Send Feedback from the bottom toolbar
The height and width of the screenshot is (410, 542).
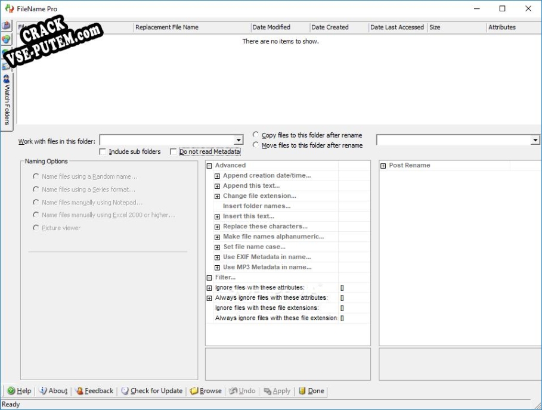94,391
